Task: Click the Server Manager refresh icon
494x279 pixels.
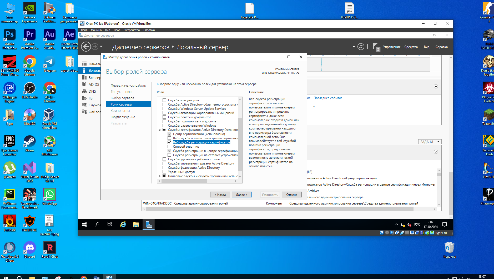Action: point(361,47)
